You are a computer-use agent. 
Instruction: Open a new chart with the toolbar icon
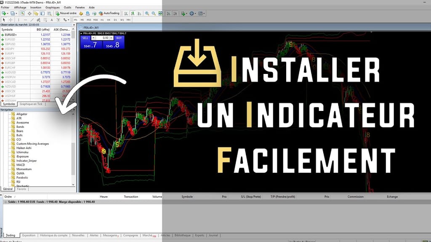pyautogui.click(x=5, y=13)
